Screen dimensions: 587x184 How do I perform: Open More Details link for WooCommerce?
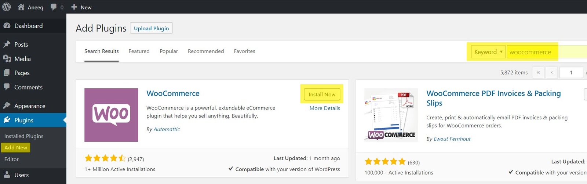tap(325, 108)
